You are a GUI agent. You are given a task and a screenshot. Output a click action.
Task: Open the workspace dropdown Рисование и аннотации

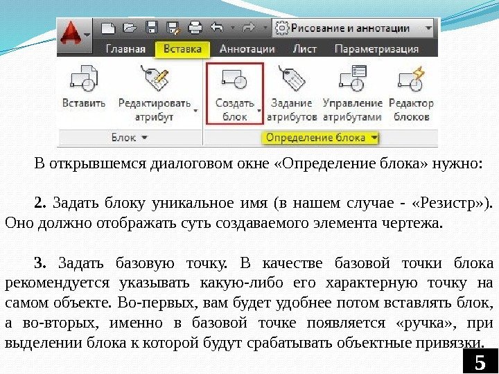coord(354,28)
